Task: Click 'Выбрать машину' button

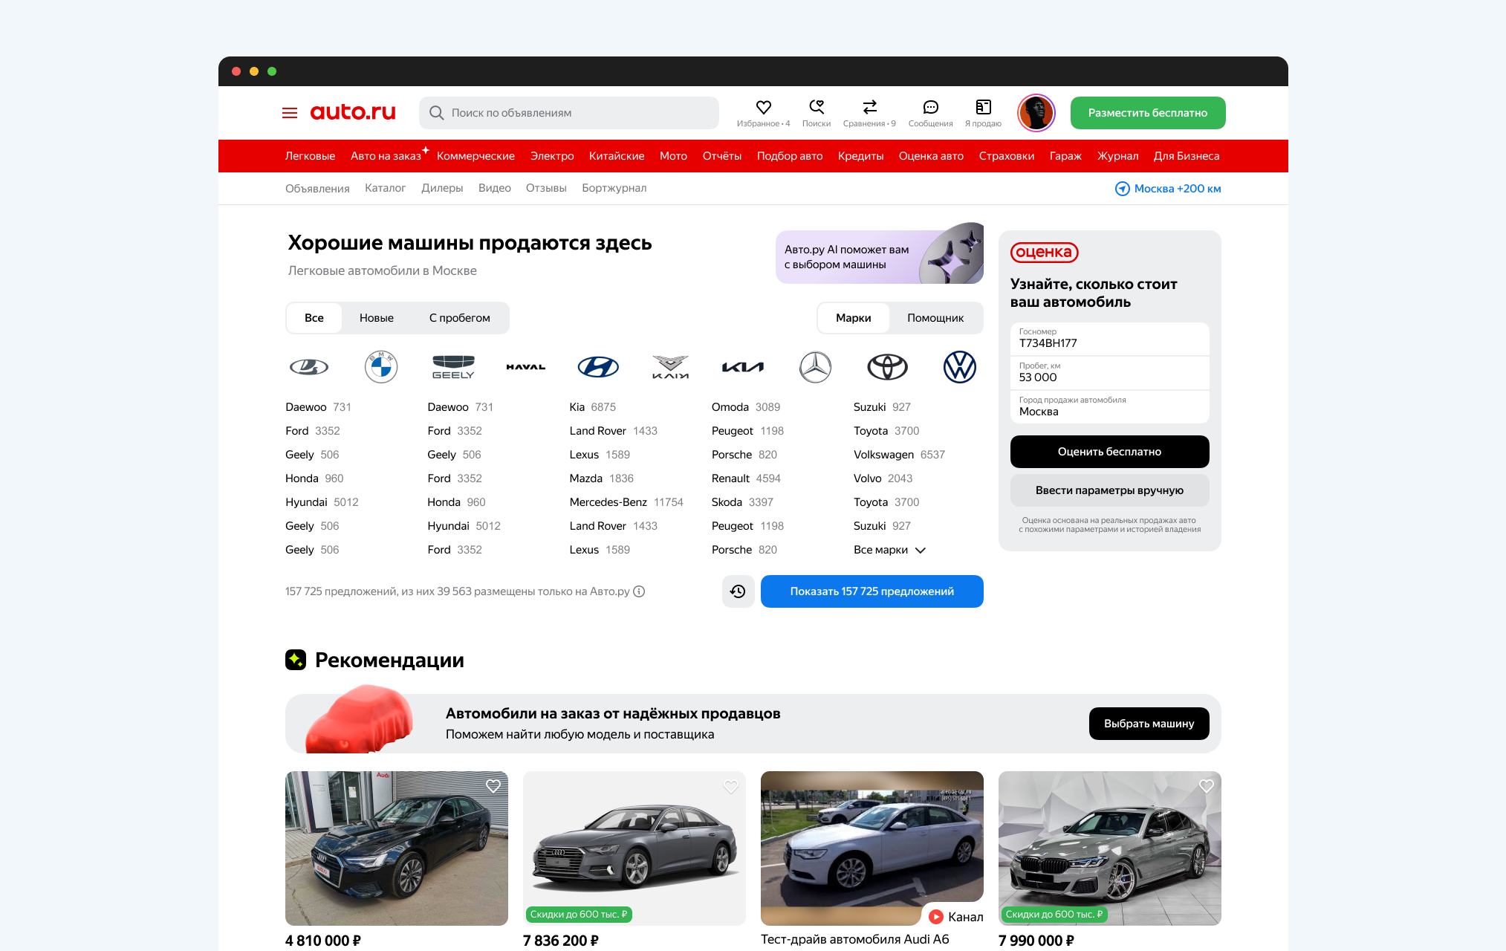Action: [1149, 724]
